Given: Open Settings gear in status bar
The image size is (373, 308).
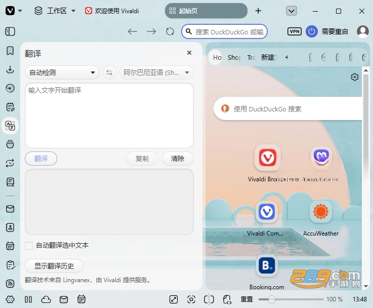Looking at the screenshot, I should pos(10,299).
